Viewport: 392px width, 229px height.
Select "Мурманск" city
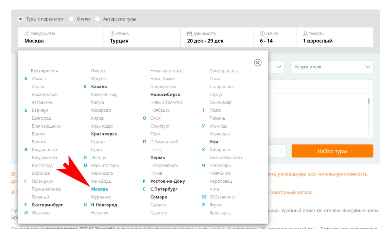click(101, 197)
